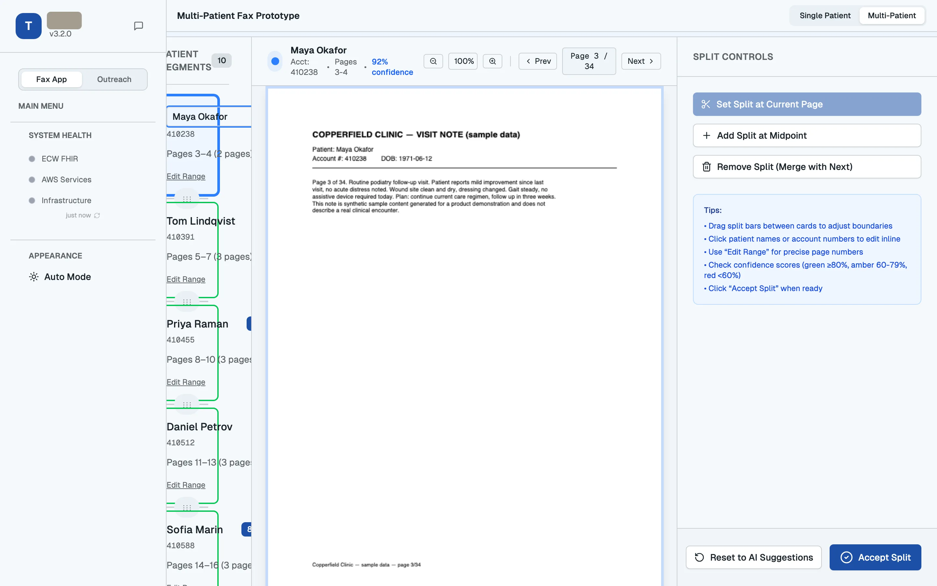Click the zoom in magnifier icon
The image size is (937, 586).
point(492,61)
